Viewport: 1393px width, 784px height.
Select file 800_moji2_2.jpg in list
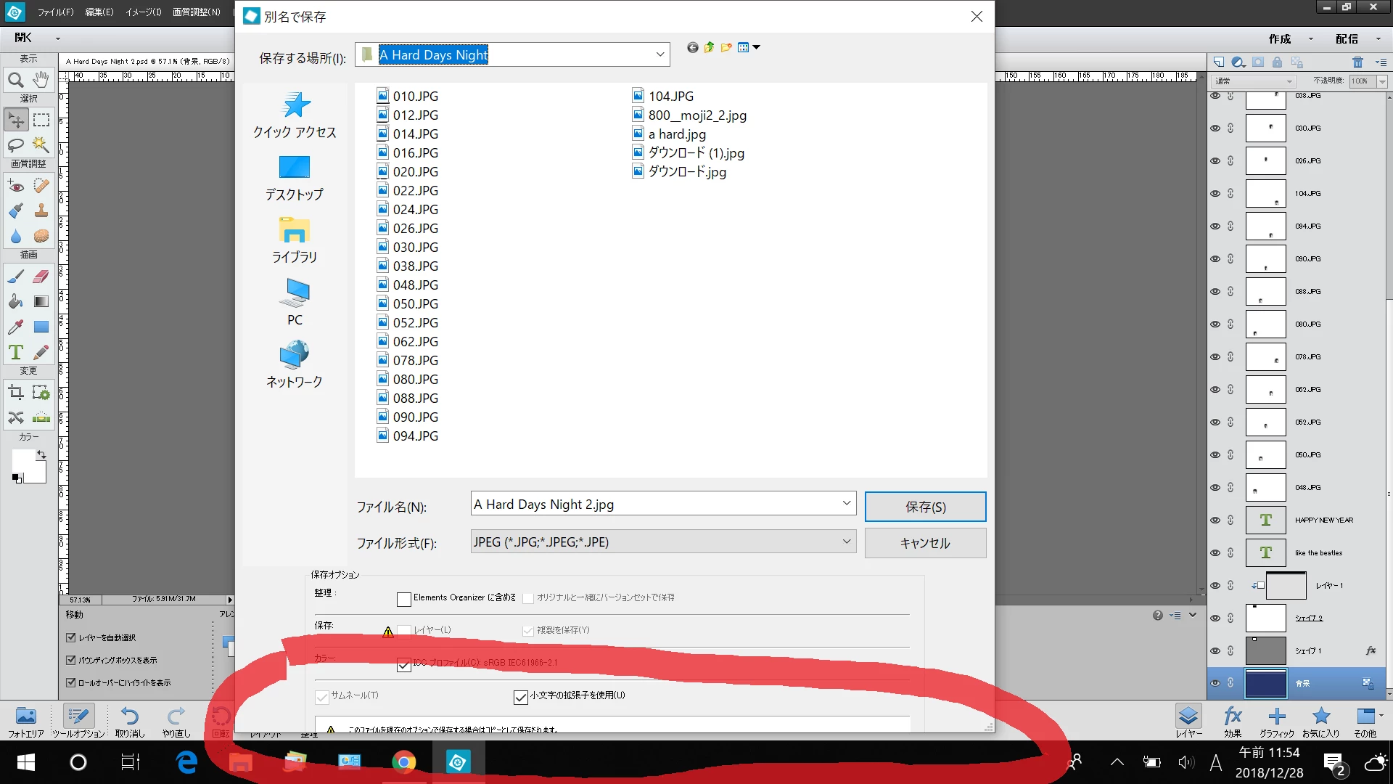coord(696,115)
